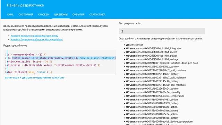The image size is (222, 125).
Task: Click sensor.0x00158d00010ec4b8_device_temperature entry
Action: tap(159, 122)
